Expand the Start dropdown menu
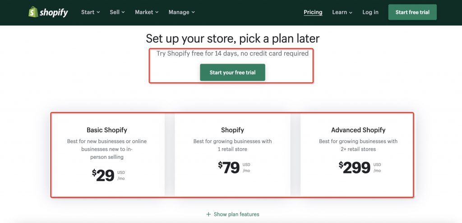 point(90,12)
